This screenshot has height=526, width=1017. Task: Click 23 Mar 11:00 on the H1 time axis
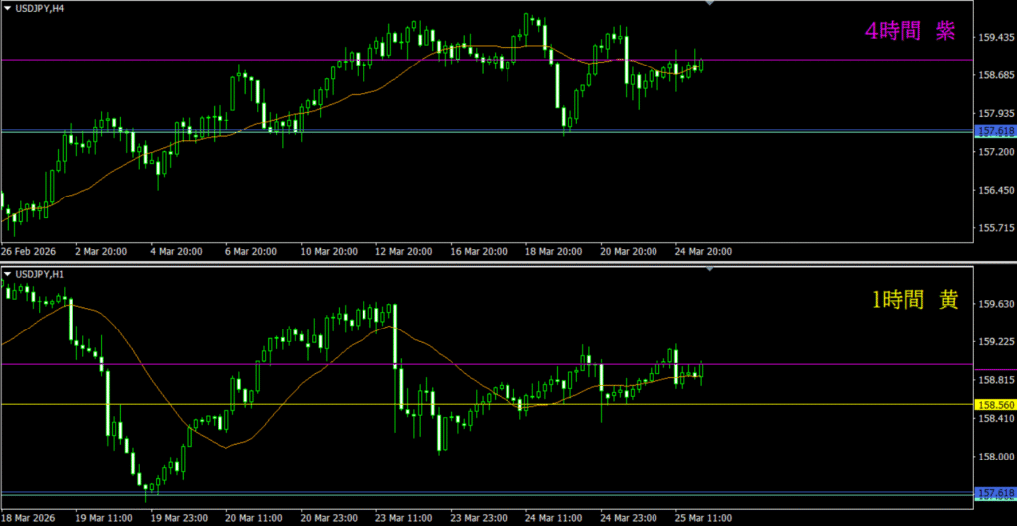tap(403, 518)
